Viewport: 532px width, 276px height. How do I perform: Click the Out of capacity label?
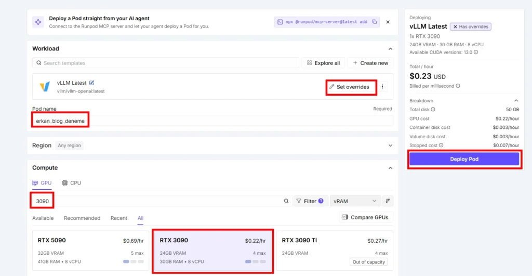[x=368, y=262]
